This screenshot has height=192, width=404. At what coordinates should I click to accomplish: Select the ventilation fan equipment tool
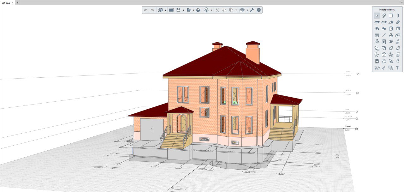[384, 48]
